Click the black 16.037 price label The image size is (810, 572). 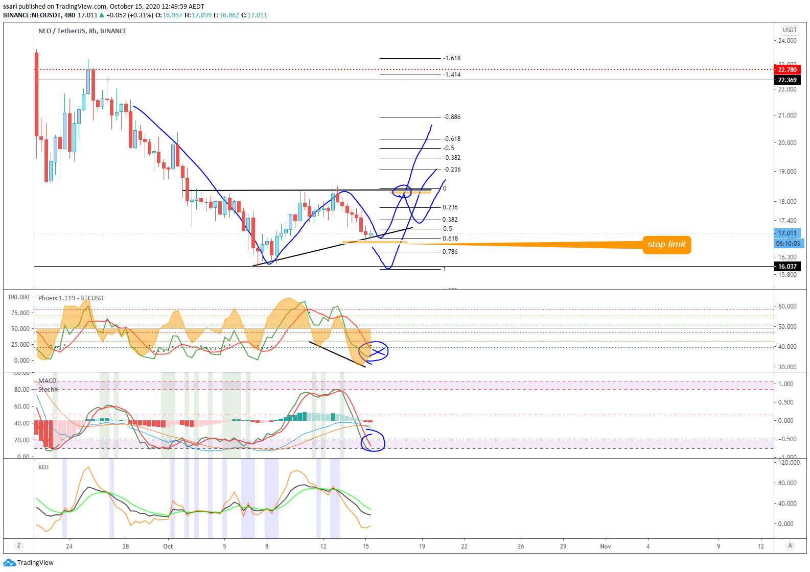click(x=787, y=266)
